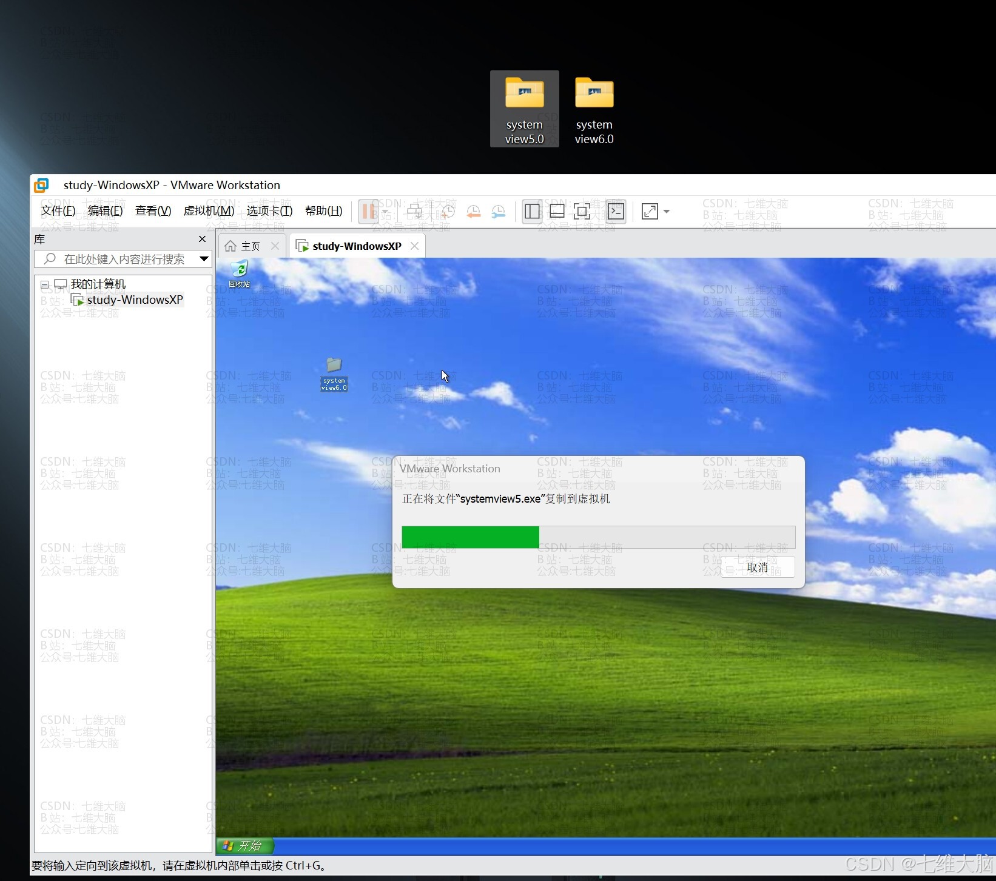The height and width of the screenshot is (881, 996).
Task: Click the Ctrl+G status bar hint text
Action: point(181,866)
